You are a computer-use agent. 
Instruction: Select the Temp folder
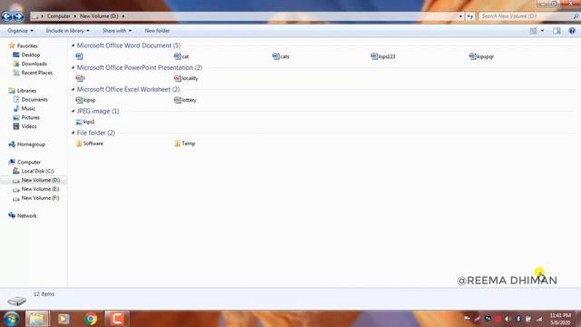tap(184, 144)
